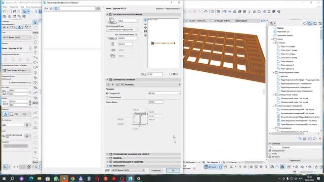Click the 'Параметры...' button in the Navigator
This screenshot has height=182, width=324.
[296, 161]
